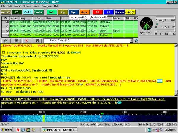Click the colored grid quick launch icon

click(x=28, y=130)
